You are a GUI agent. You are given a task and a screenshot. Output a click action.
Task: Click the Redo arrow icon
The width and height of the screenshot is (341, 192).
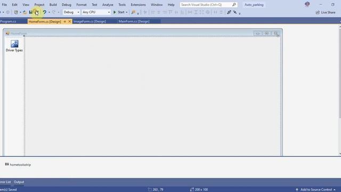click(54, 12)
